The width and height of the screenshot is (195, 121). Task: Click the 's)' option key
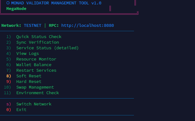click(x=9, y=104)
